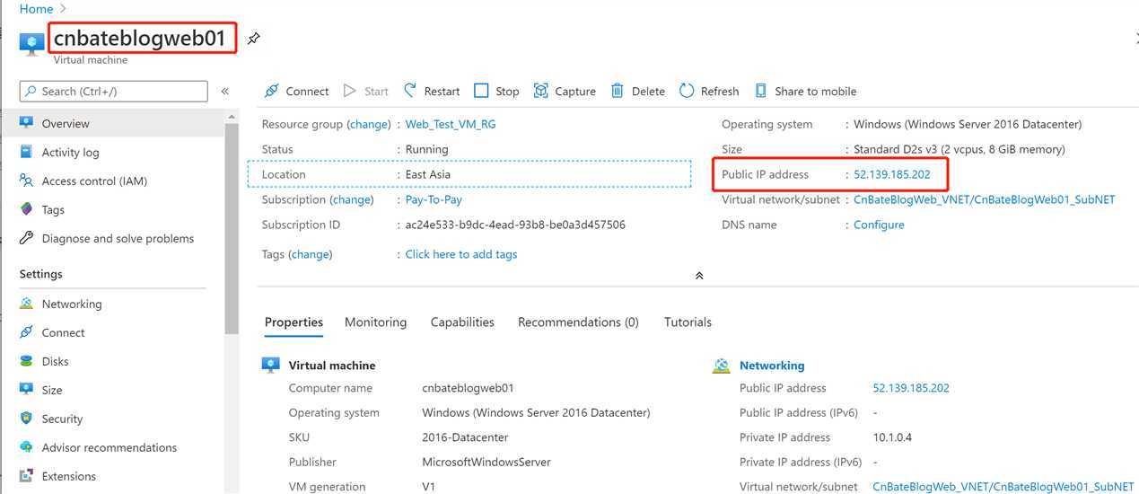Click change next to Resource group
Image resolution: width=1139 pixels, height=494 pixels.
point(369,124)
